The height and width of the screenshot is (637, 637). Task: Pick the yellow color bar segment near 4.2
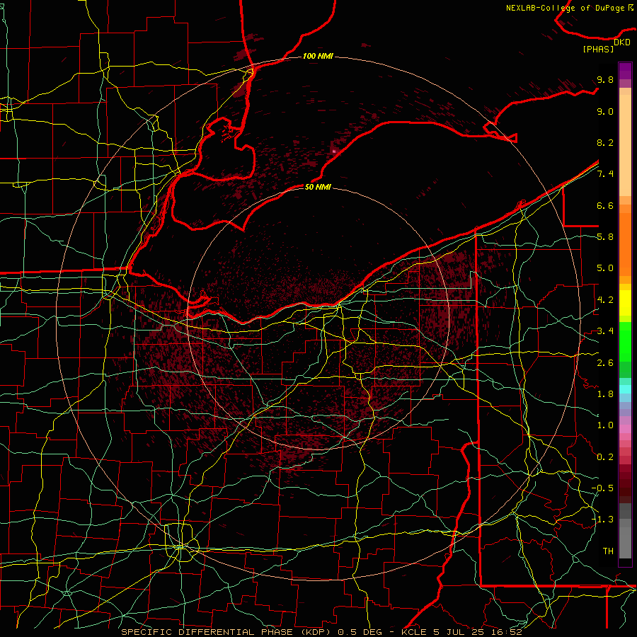[x=625, y=303]
